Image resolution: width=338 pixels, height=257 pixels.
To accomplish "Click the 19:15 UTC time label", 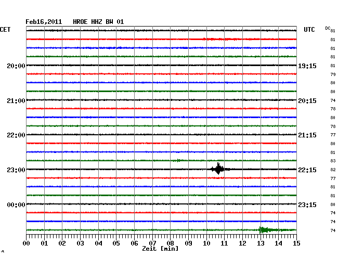I will tap(307, 66).
